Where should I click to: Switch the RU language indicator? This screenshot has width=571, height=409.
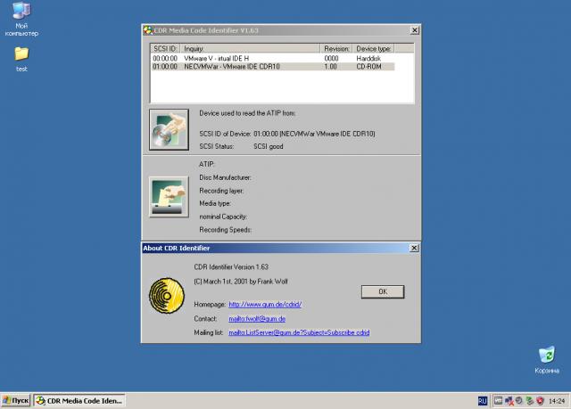[x=483, y=401]
